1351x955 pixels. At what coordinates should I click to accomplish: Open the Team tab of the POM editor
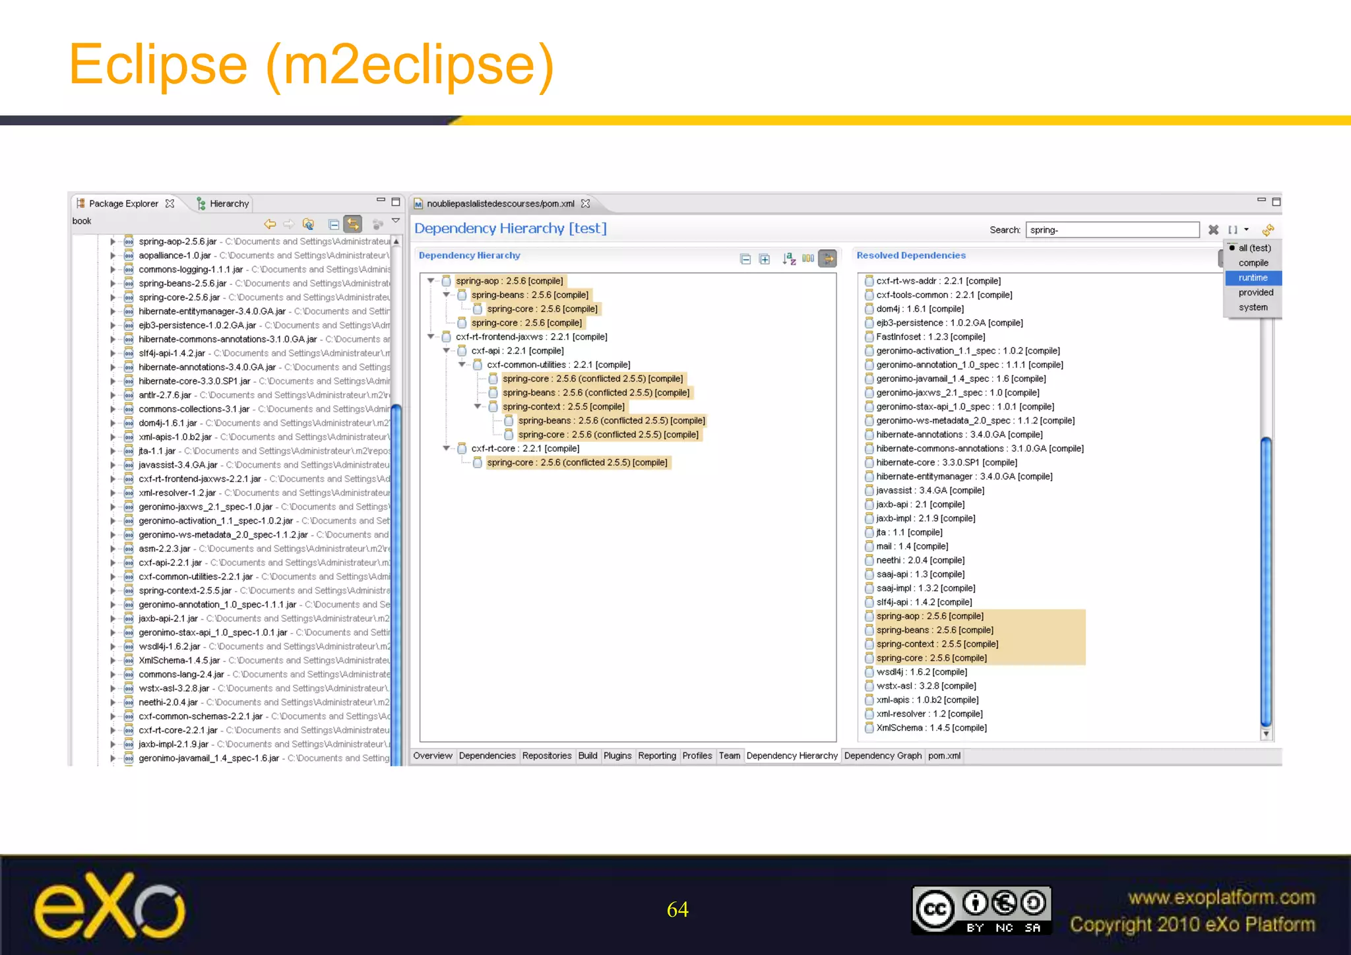point(730,756)
